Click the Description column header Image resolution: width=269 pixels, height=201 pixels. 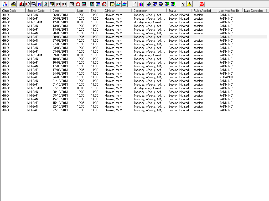click(149, 10)
